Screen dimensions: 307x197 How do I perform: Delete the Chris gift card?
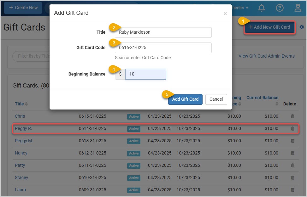(x=292, y=116)
